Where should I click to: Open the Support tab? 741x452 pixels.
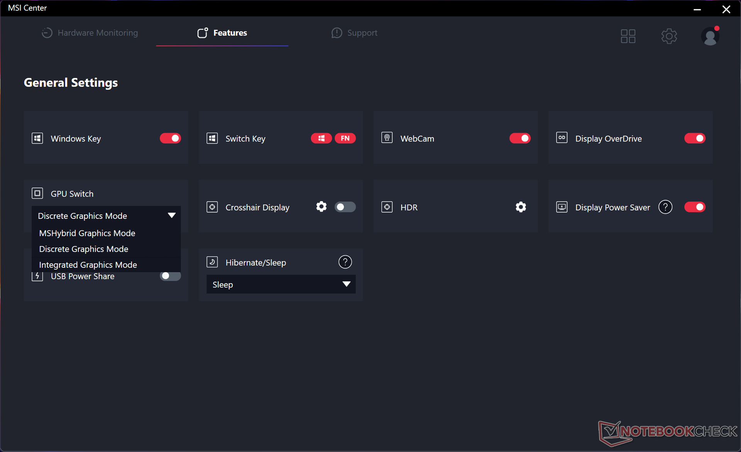pyautogui.click(x=354, y=33)
